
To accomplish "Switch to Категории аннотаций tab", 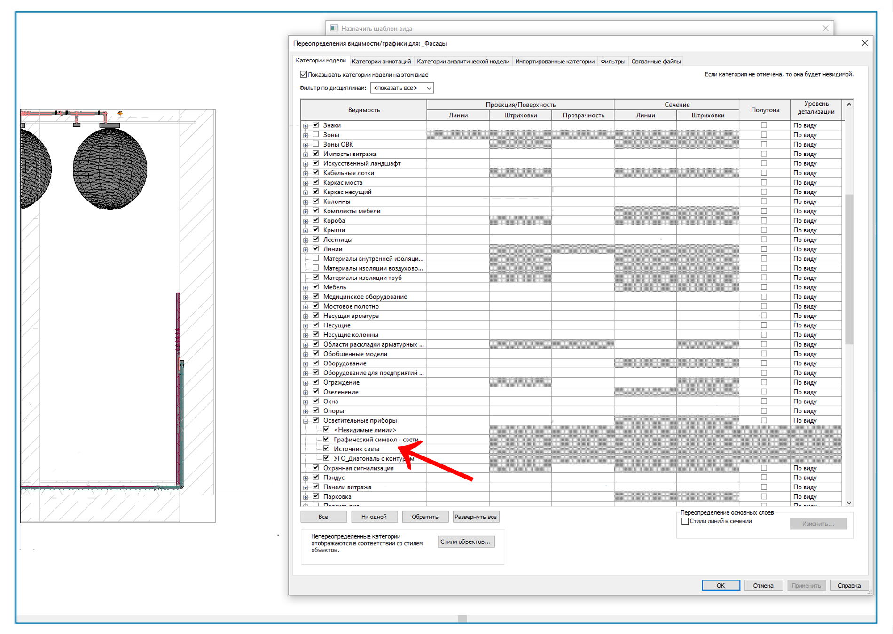I will pyautogui.click(x=381, y=61).
